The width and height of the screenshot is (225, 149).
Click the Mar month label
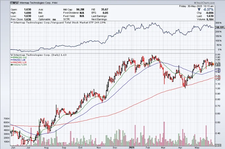click(x=163, y=148)
